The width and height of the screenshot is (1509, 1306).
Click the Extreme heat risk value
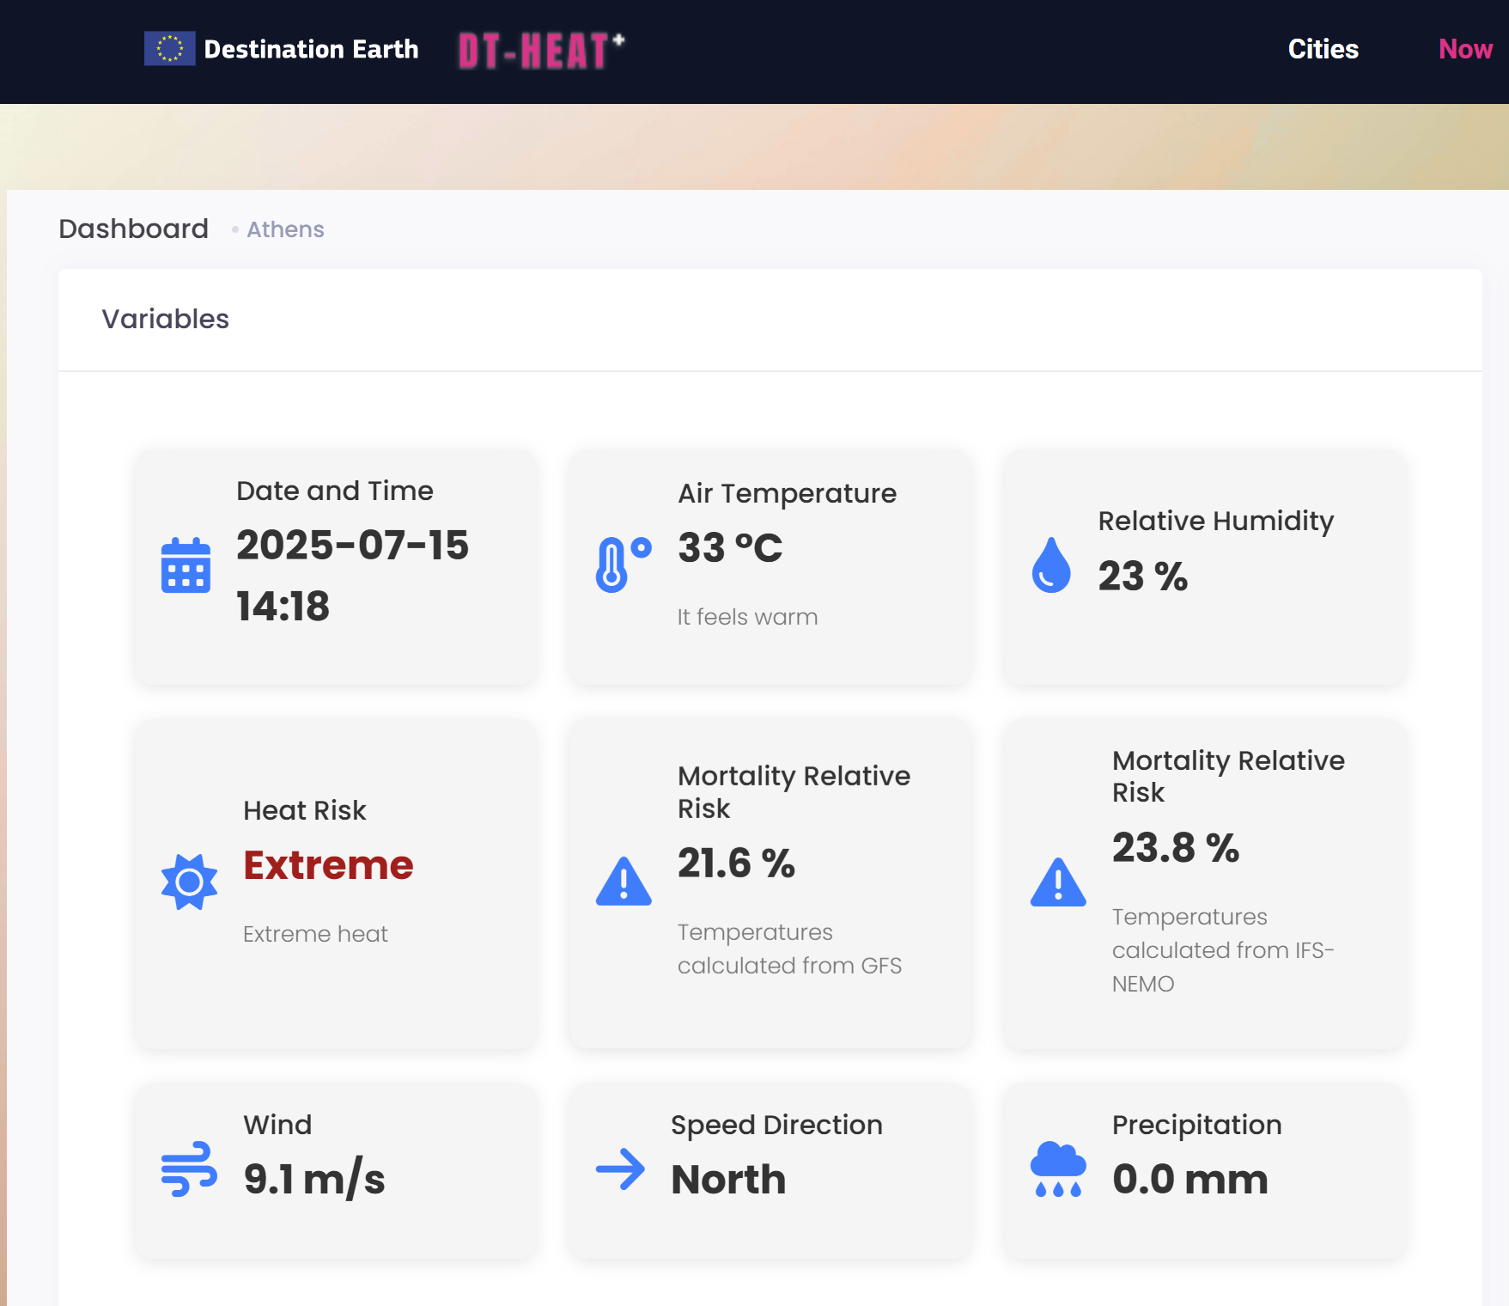[328, 864]
